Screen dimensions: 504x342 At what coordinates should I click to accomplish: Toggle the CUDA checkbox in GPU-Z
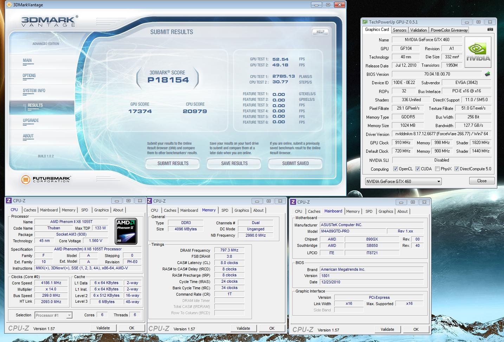[418, 169]
